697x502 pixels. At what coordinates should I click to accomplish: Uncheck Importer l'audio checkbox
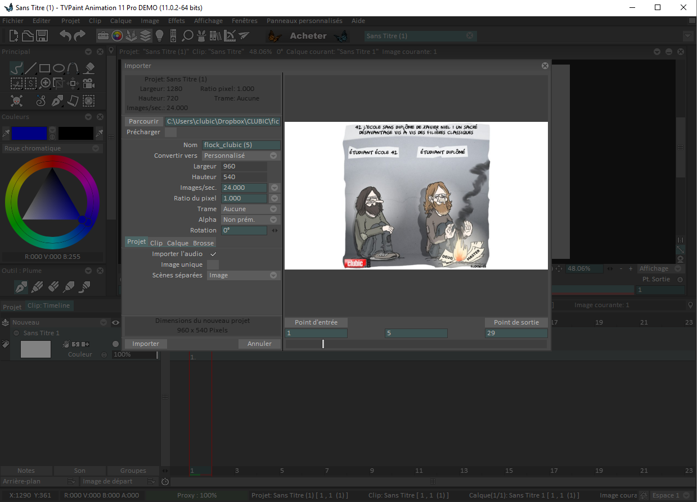[213, 254]
